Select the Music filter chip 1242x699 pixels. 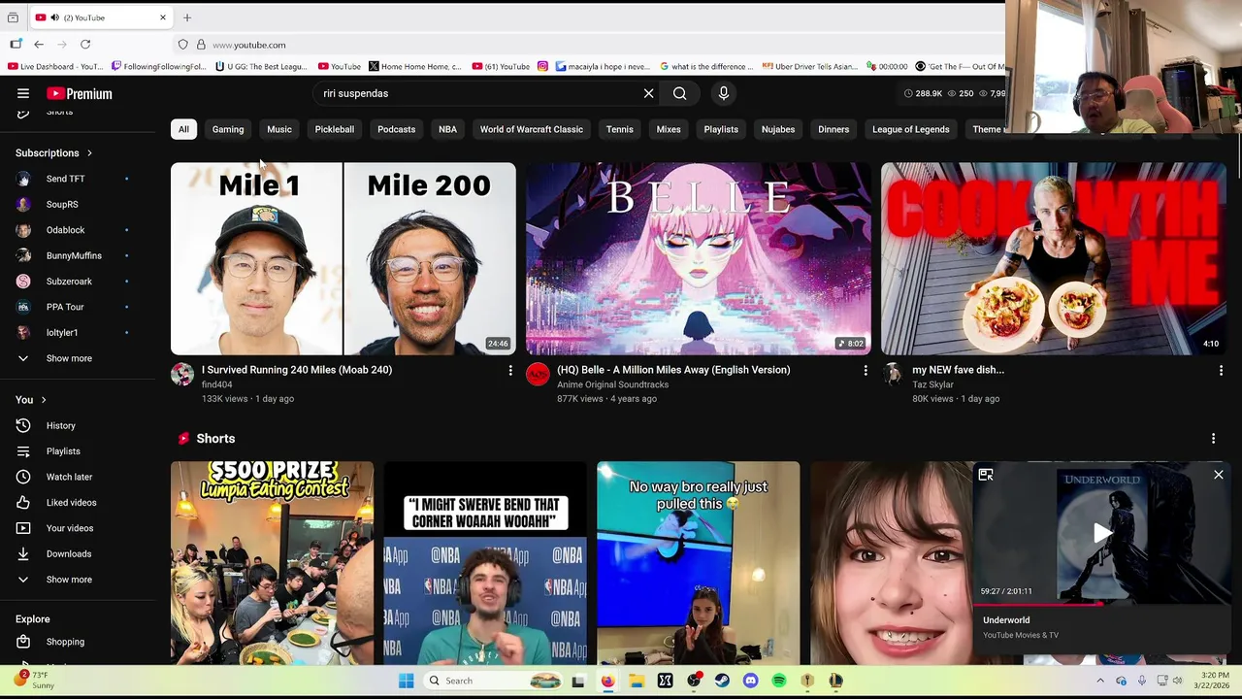click(279, 129)
